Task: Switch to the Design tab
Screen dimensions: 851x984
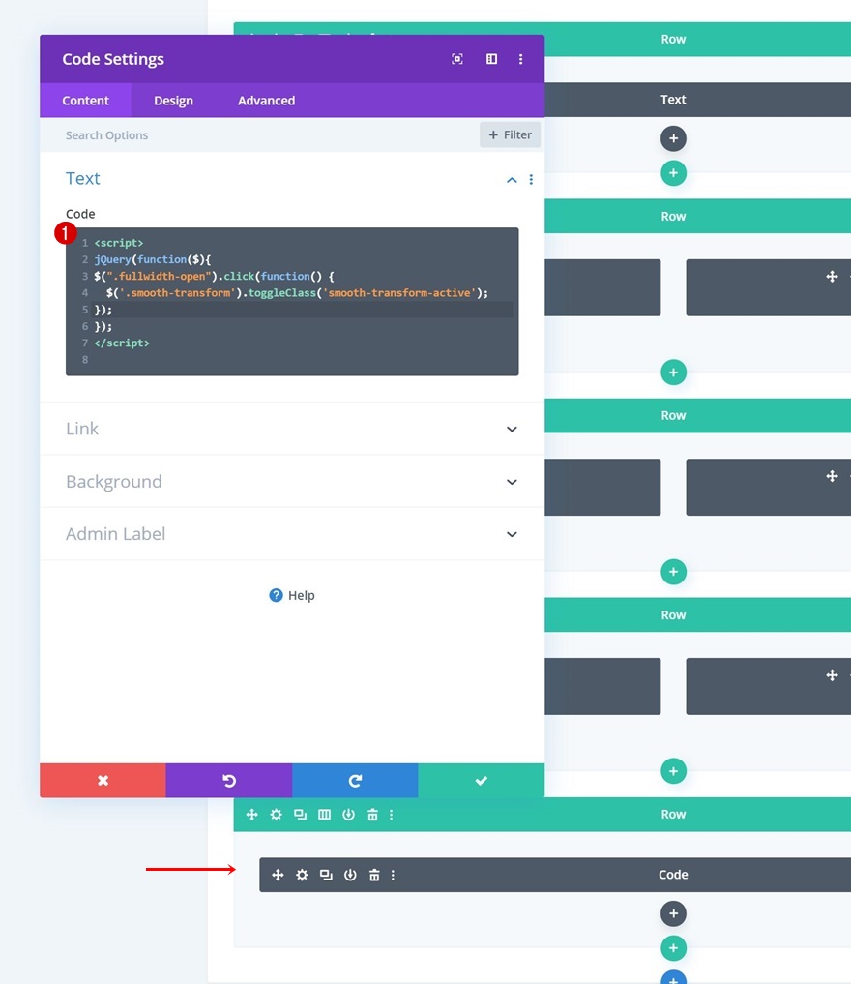Action: pos(174,101)
